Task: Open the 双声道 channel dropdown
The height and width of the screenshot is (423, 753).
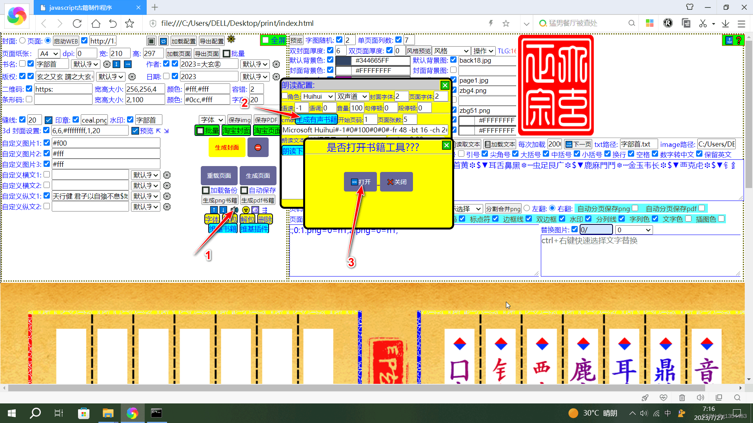Action: (x=352, y=96)
